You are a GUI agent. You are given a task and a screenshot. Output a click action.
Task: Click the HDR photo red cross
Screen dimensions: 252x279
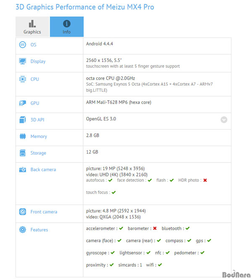pos(205,180)
